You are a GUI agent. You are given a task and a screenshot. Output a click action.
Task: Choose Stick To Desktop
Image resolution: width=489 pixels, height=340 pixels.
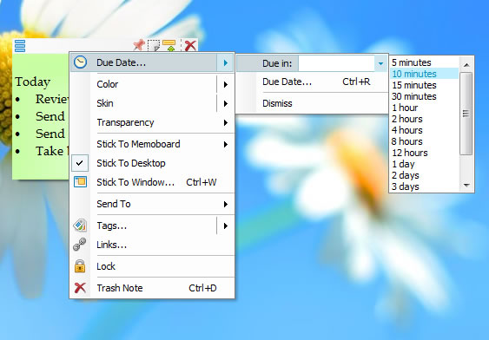(152, 163)
